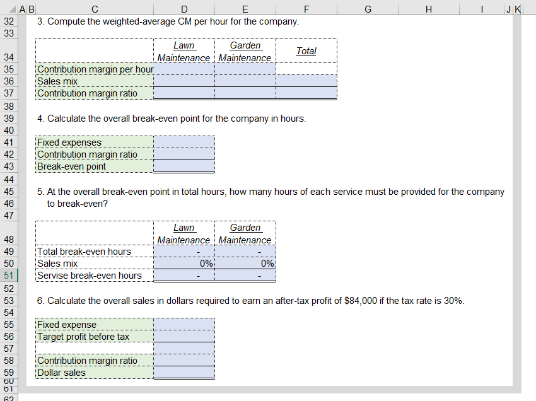This screenshot has width=536, height=401.
Task: Select column G header
Action: pos(368,9)
